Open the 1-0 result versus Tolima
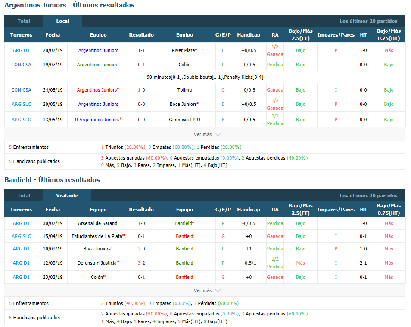The height and width of the screenshot is (327, 411). point(142,90)
